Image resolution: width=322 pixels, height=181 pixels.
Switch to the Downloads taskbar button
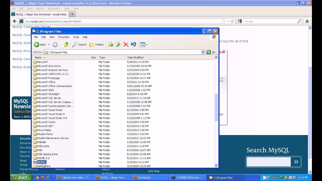pyautogui.click(x=150, y=177)
